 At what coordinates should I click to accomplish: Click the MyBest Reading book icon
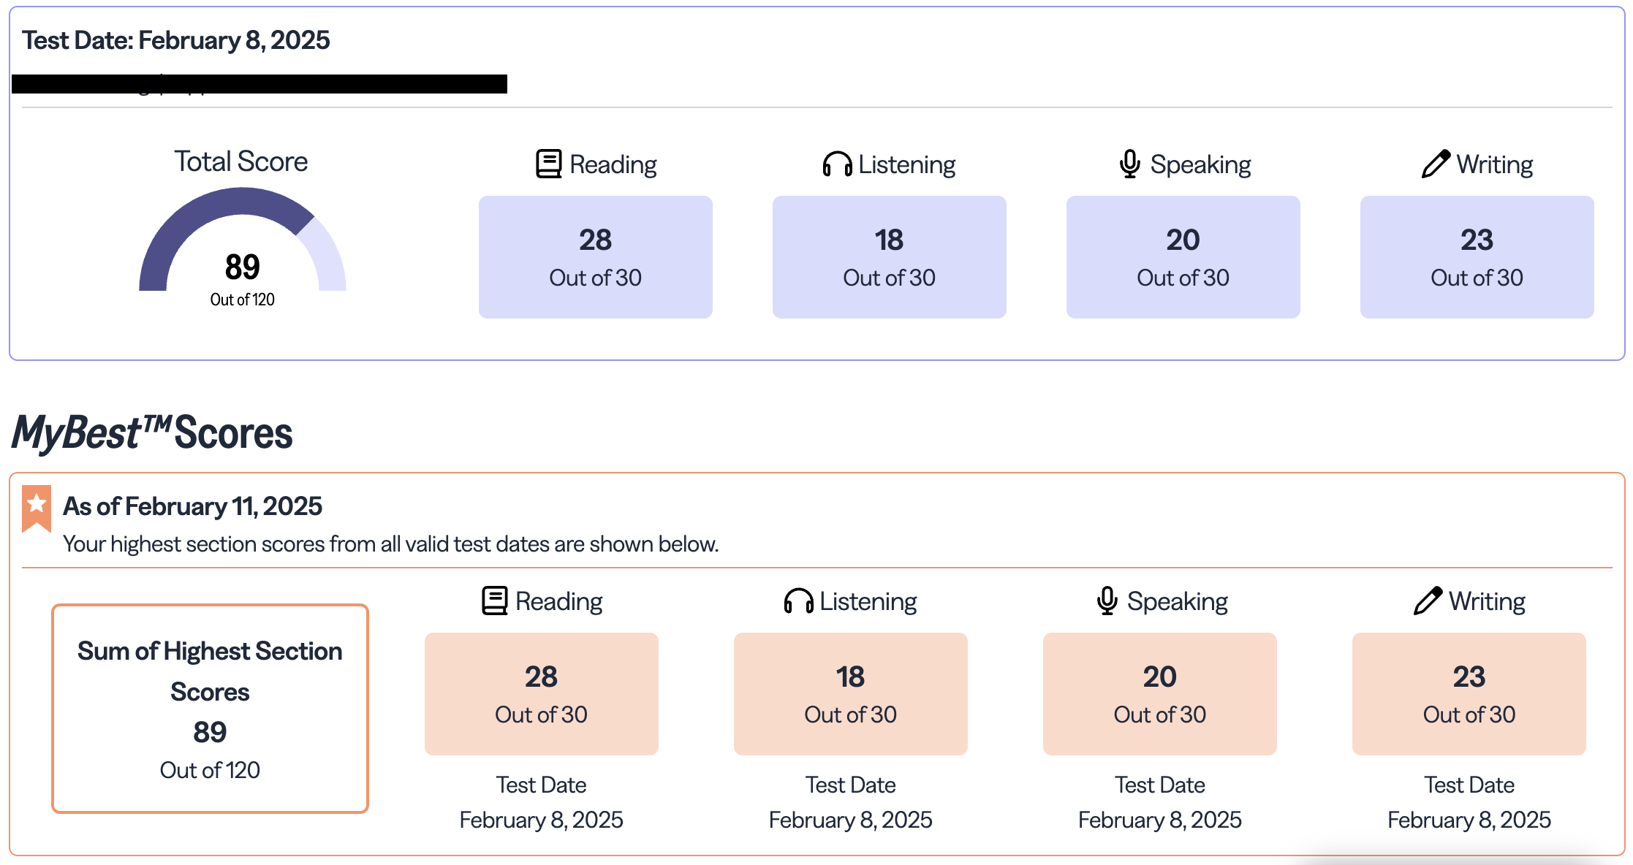[494, 601]
